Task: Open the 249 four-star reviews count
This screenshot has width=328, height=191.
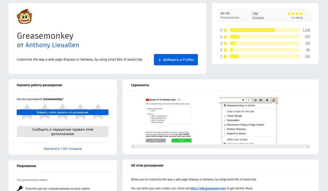Action: 307,36
